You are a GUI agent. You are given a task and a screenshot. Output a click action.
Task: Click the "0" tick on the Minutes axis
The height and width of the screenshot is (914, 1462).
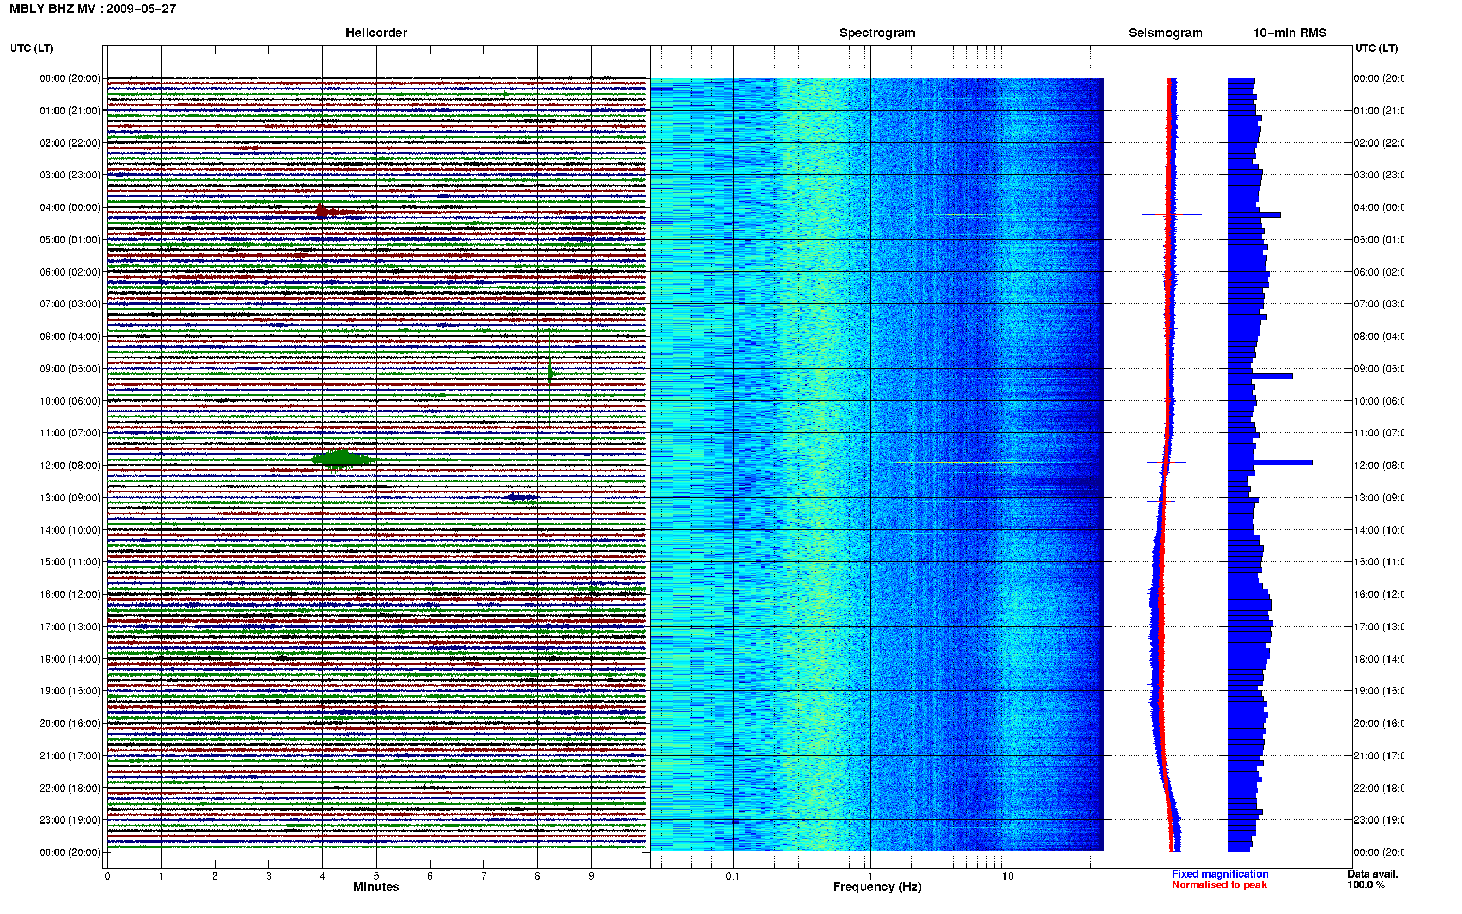pos(107,876)
